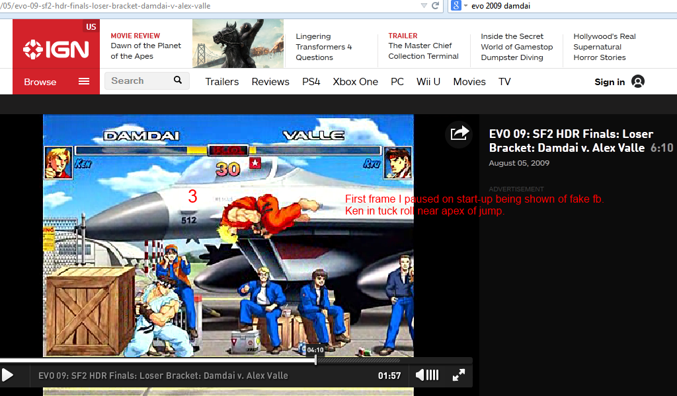Go to the Xbox One section
The image size is (677, 396).
(x=355, y=82)
